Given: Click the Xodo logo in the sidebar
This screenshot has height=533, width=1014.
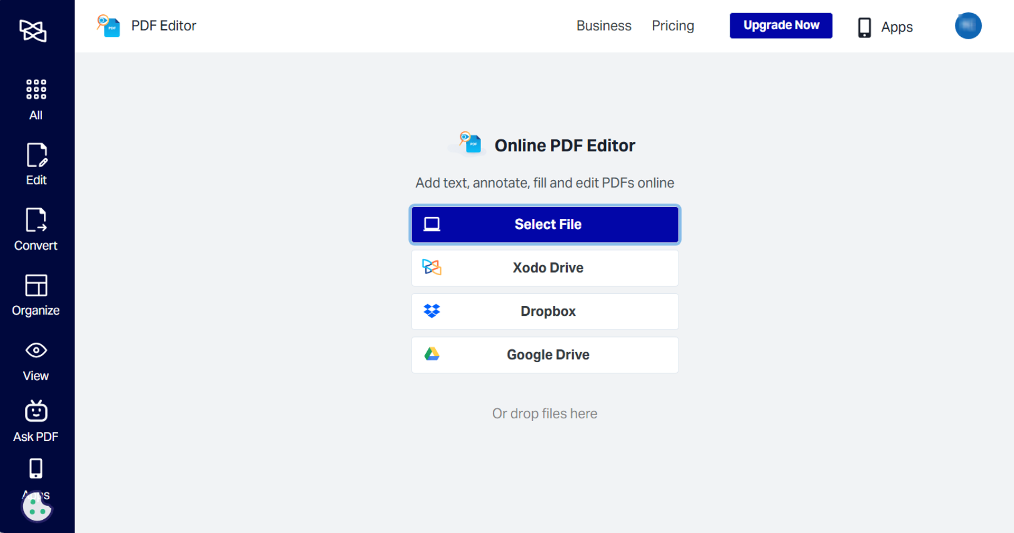Looking at the screenshot, I should pyautogui.click(x=33, y=31).
